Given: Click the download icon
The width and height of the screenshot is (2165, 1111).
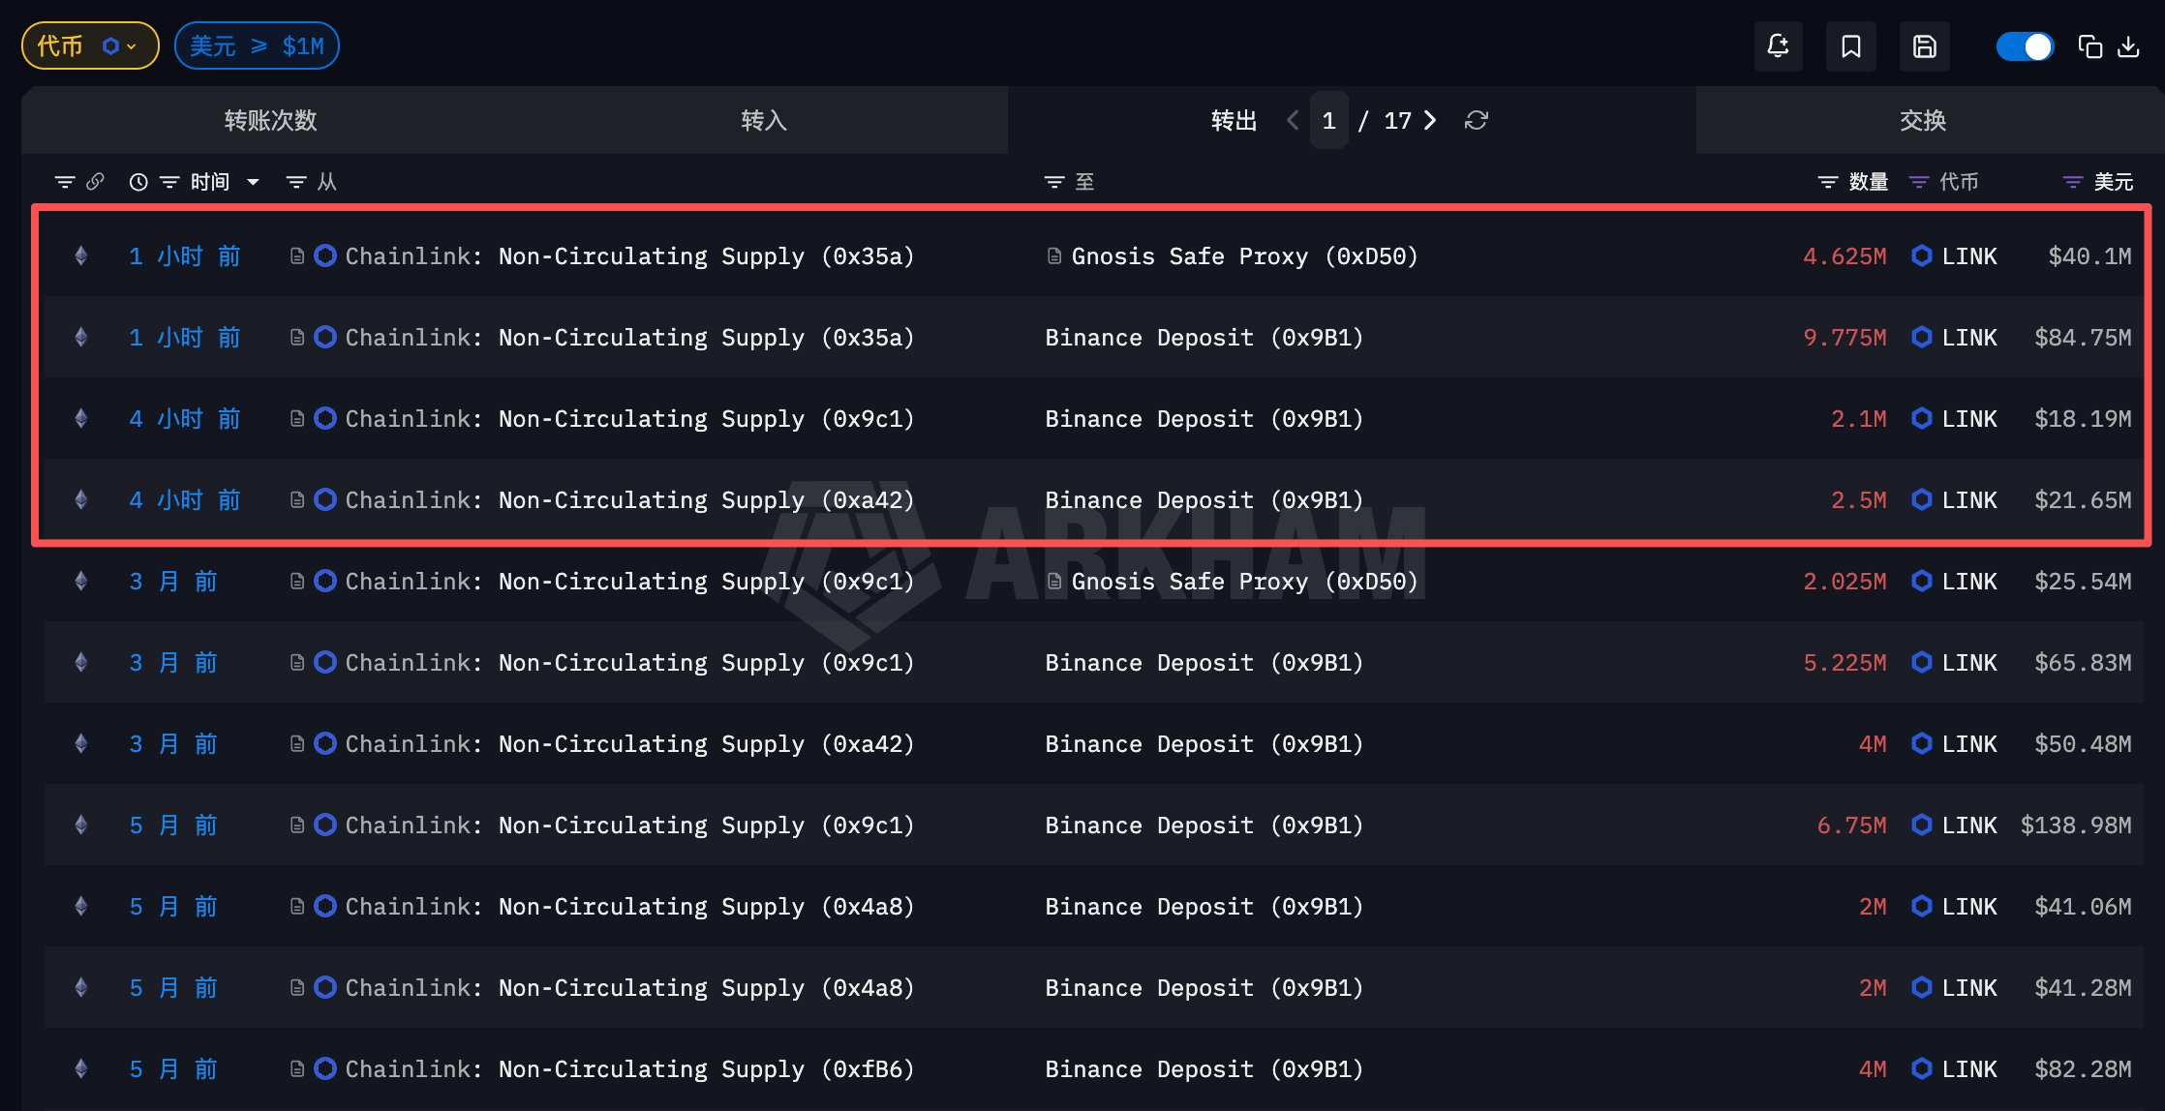Looking at the screenshot, I should click(2128, 46).
